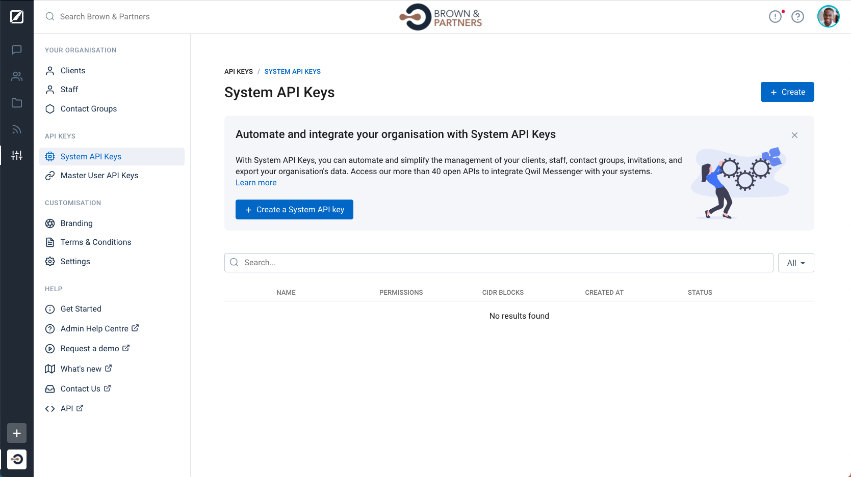Screen dimensions: 851x477
Task: Open the All filter dropdown
Action: tap(795, 263)
